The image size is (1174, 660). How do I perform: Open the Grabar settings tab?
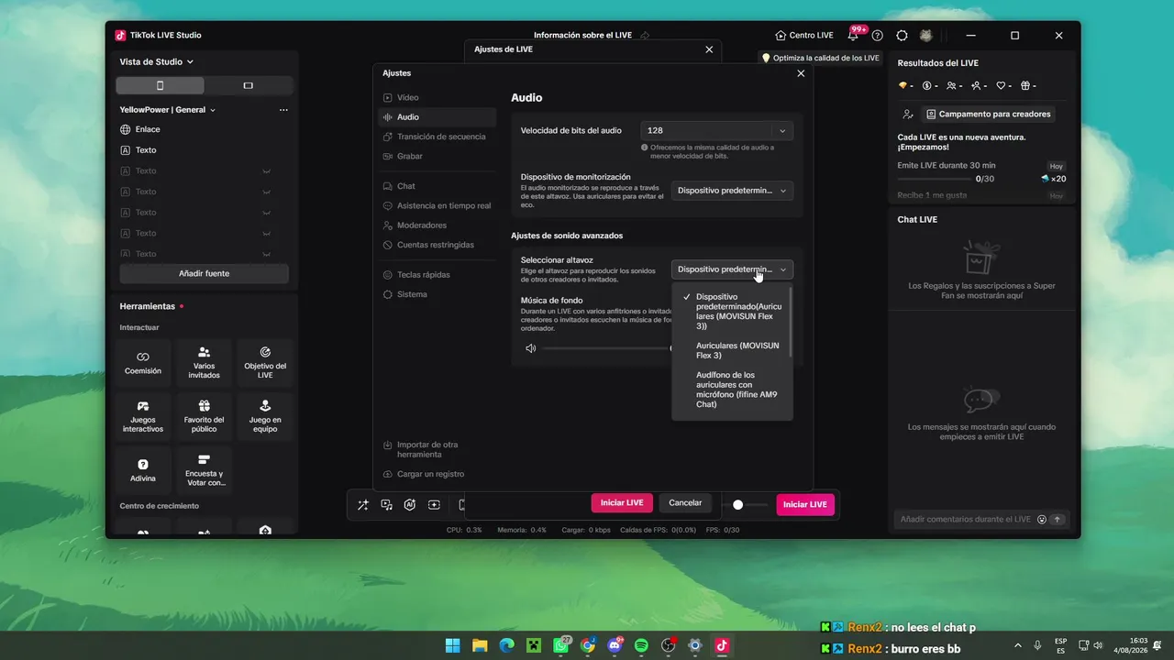pyautogui.click(x=437, y=157)
